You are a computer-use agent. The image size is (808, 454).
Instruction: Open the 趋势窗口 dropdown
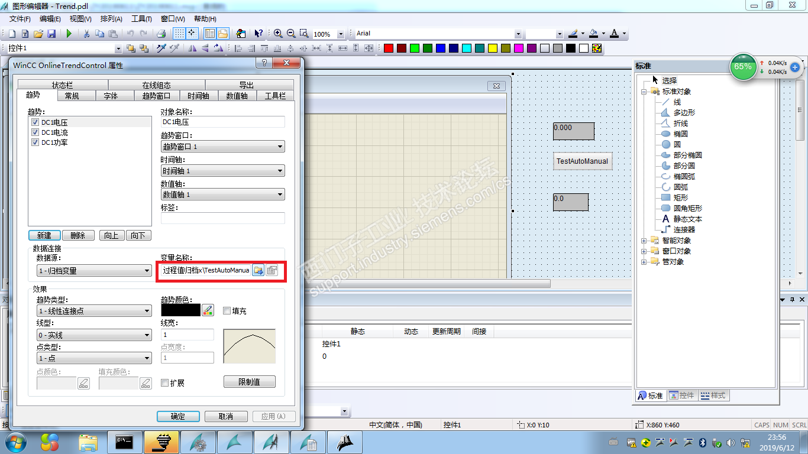(222, 147)
